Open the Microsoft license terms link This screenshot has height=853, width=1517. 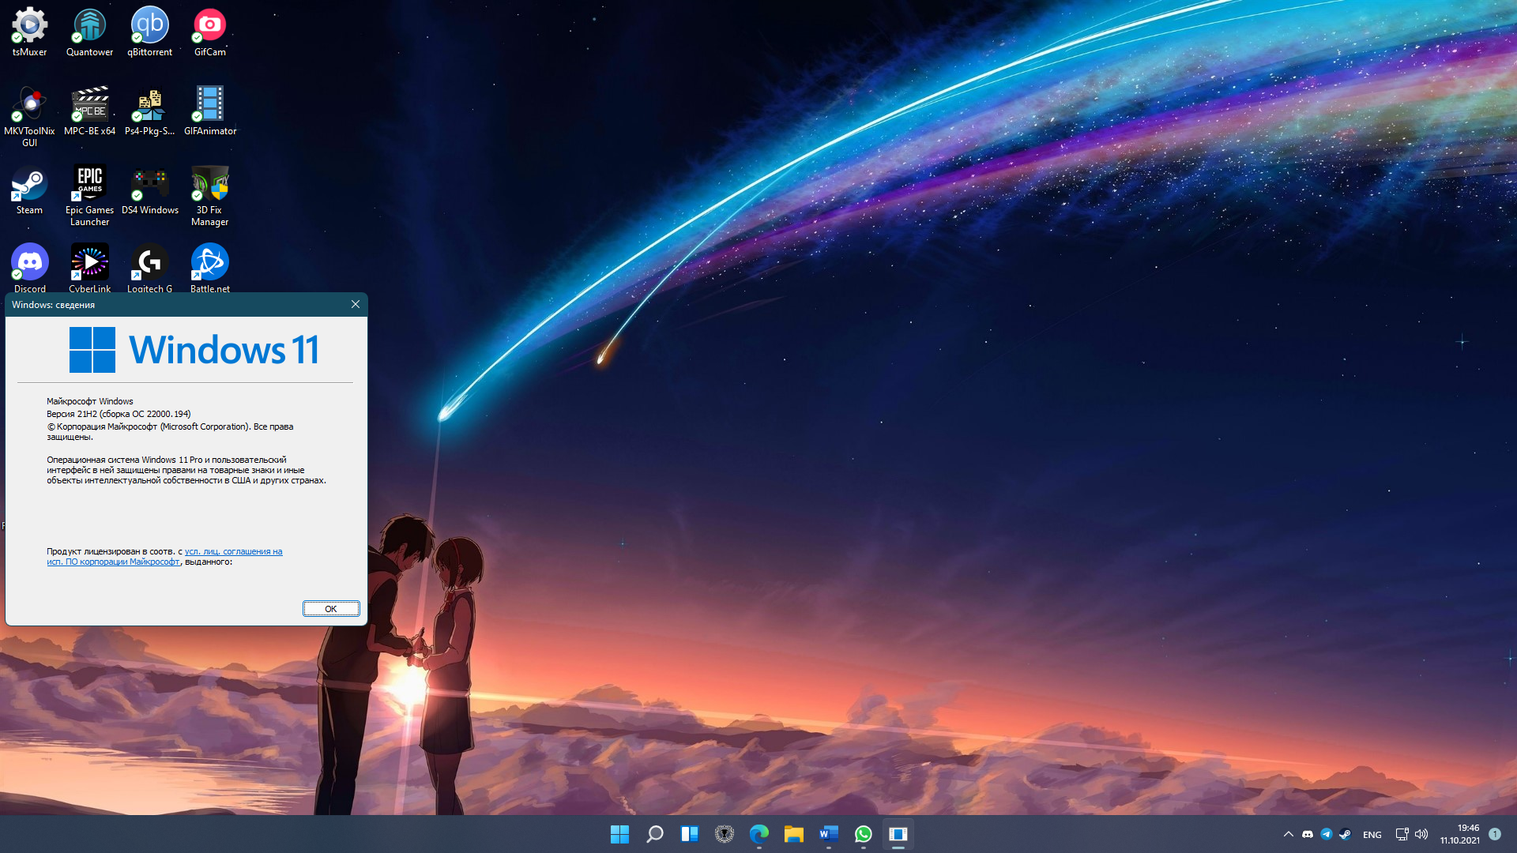click(164, 557)
